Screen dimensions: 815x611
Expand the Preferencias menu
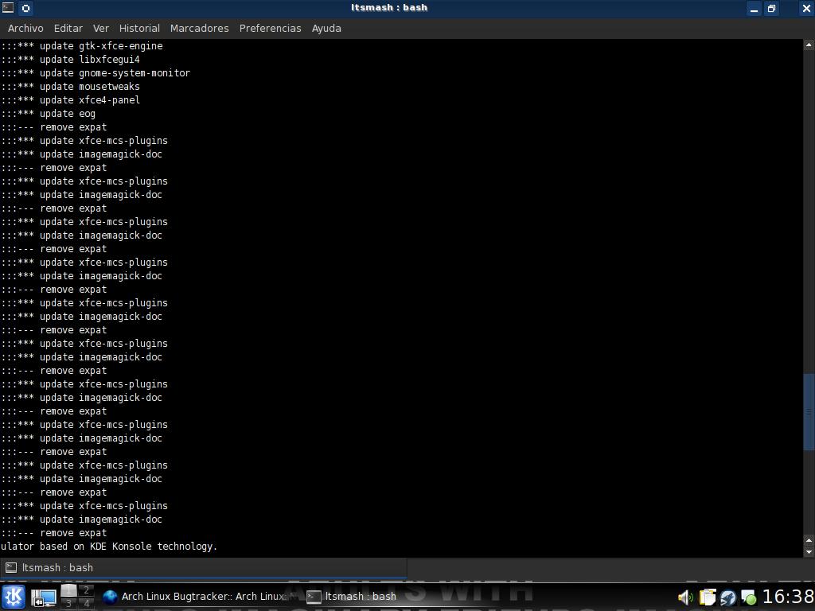pyautogui.click(x=270, y=28)
